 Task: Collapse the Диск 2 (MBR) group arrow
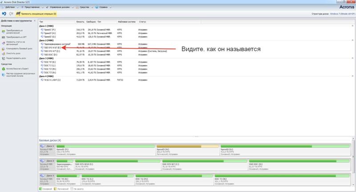(352, 40)
